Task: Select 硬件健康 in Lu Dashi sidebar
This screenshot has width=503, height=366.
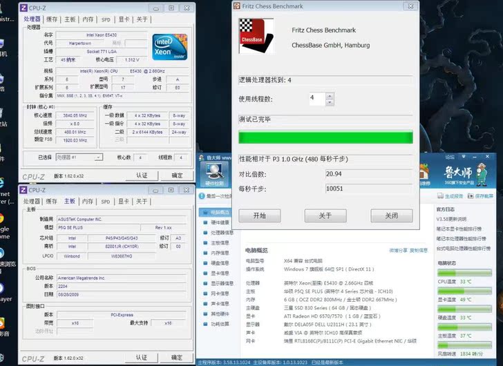Action: [216, 222]
